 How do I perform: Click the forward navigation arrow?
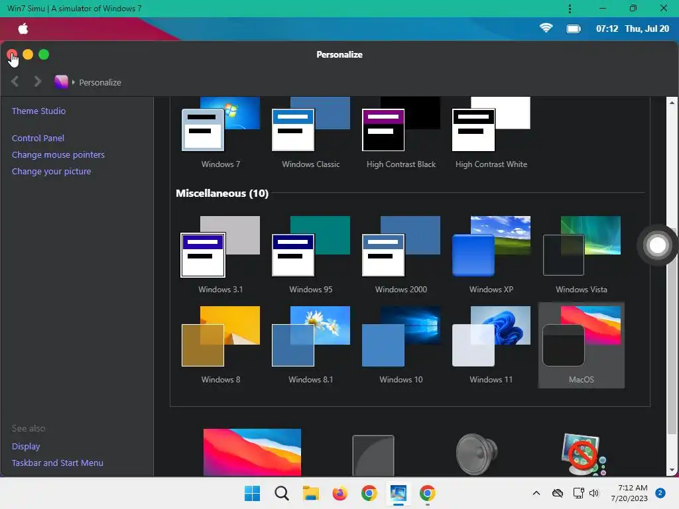38,82
